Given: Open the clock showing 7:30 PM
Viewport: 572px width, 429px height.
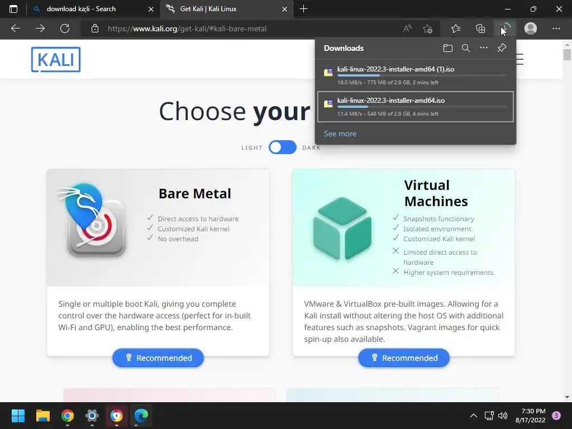Looking at the screenshot, I should pos(531,416).
